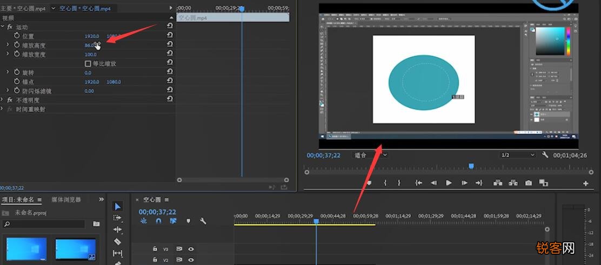Go to Out point
Screen dimensions: 601x265
pos(479,183)
